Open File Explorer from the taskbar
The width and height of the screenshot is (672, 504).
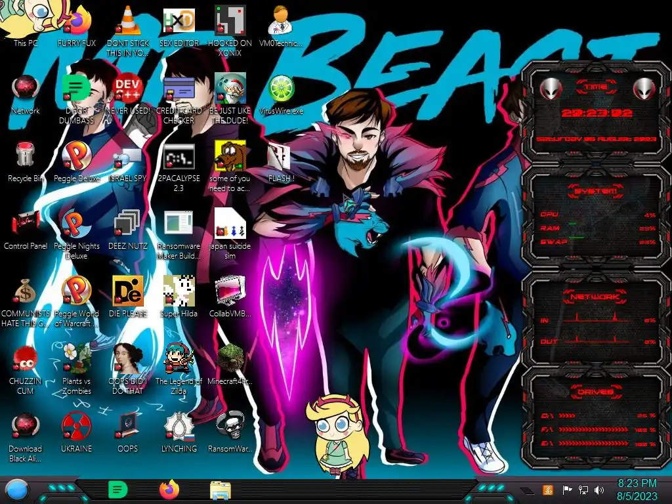(x=220, y=490)
